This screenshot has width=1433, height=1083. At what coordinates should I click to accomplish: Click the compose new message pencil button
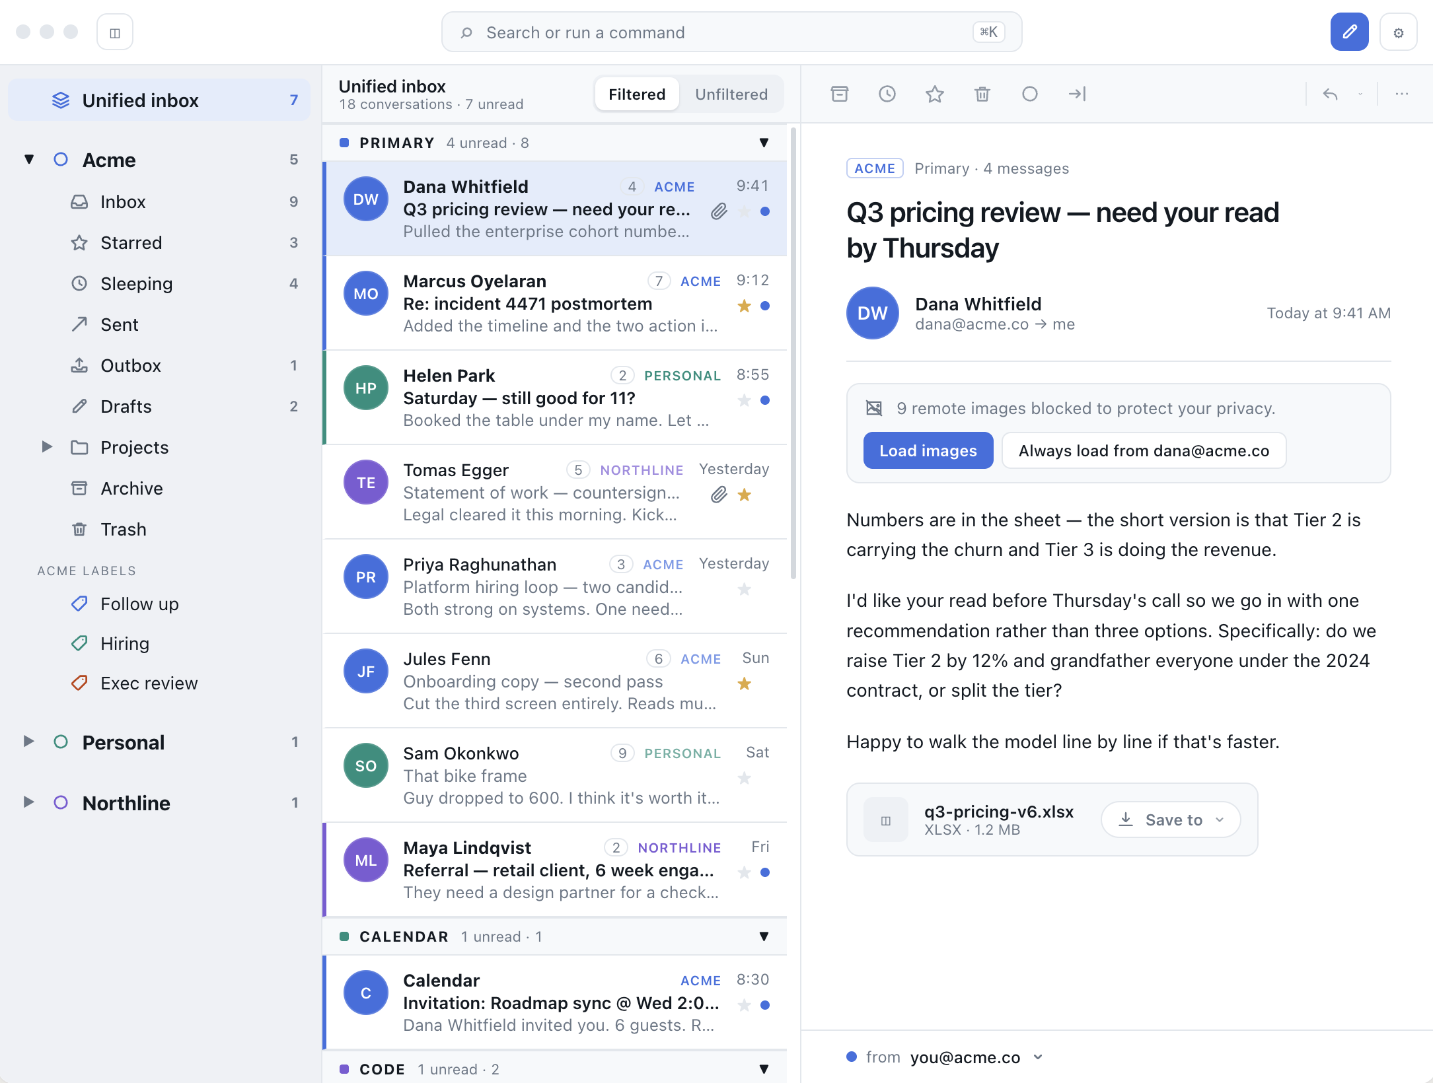tap(1349, 32)
